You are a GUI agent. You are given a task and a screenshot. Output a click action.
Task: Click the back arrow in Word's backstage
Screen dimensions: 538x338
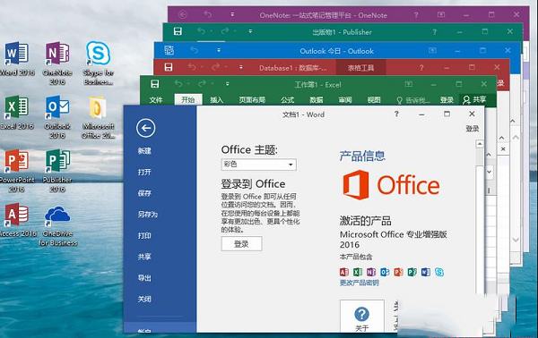click(146, 128)
